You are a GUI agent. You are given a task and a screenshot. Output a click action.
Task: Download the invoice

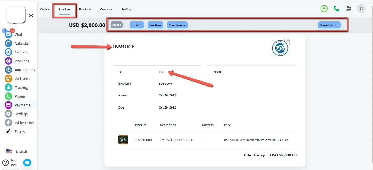click(x=329, y=25)
